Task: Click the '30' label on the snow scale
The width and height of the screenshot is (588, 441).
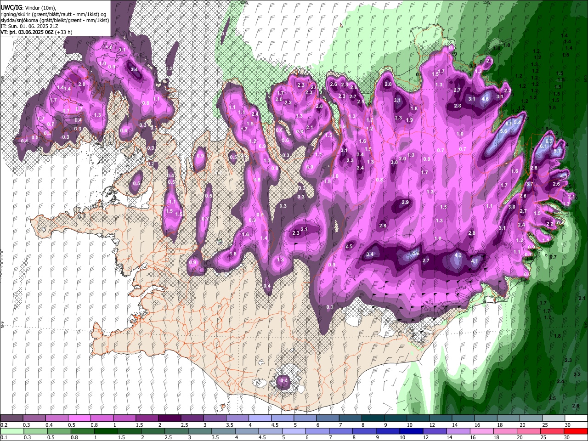Action: tap(567, 425)
